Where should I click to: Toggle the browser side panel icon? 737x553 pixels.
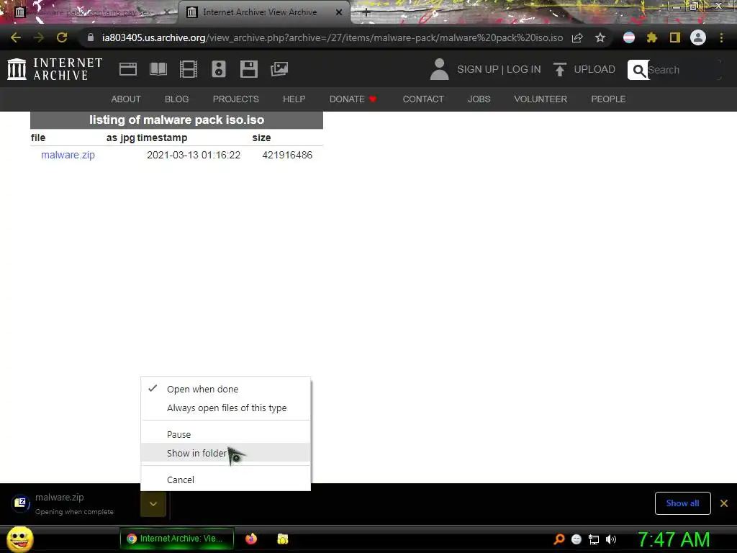tap(675, 37)
